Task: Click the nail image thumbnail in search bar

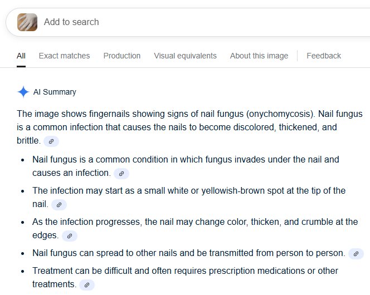Action: pos(28,22)
